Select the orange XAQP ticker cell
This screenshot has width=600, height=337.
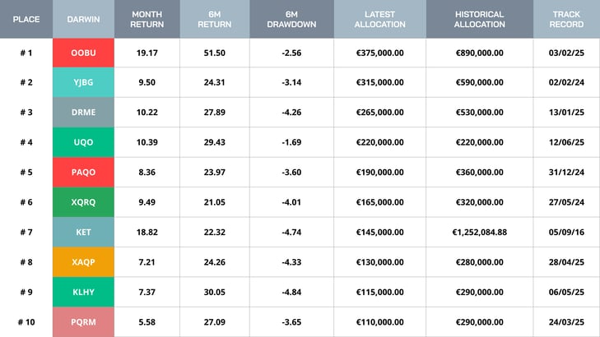click(x=83, y=262)
